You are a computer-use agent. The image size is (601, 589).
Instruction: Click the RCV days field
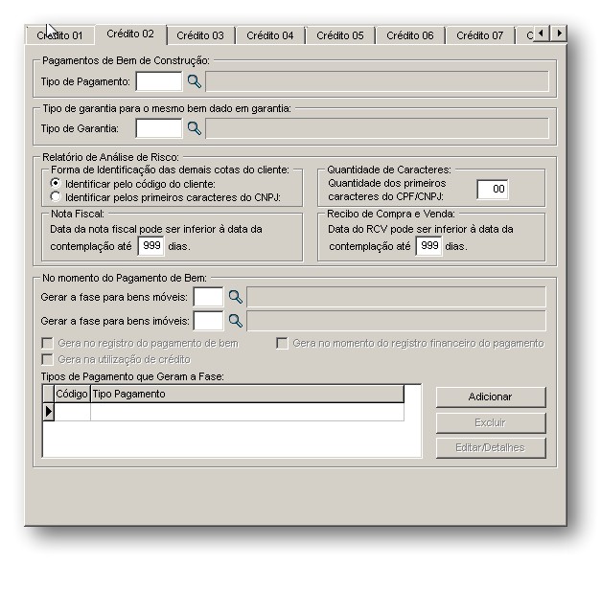(x=428, y=245)
